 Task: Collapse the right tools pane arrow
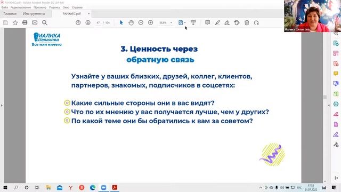pyautogui.click(x=329, y=106)
